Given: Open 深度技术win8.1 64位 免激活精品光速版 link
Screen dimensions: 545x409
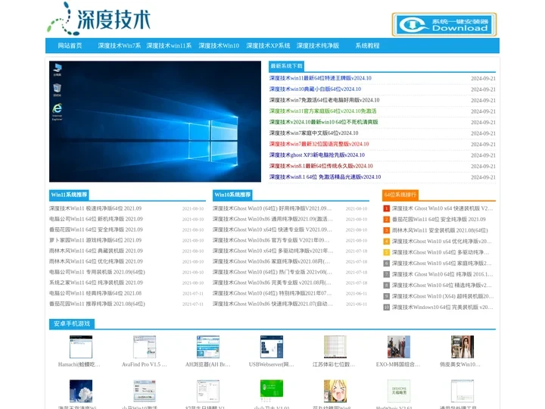Looking at the screenshot, I should 325,177.
